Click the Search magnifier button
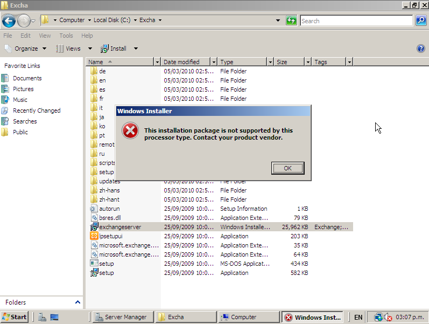 (x=421, y=20)
